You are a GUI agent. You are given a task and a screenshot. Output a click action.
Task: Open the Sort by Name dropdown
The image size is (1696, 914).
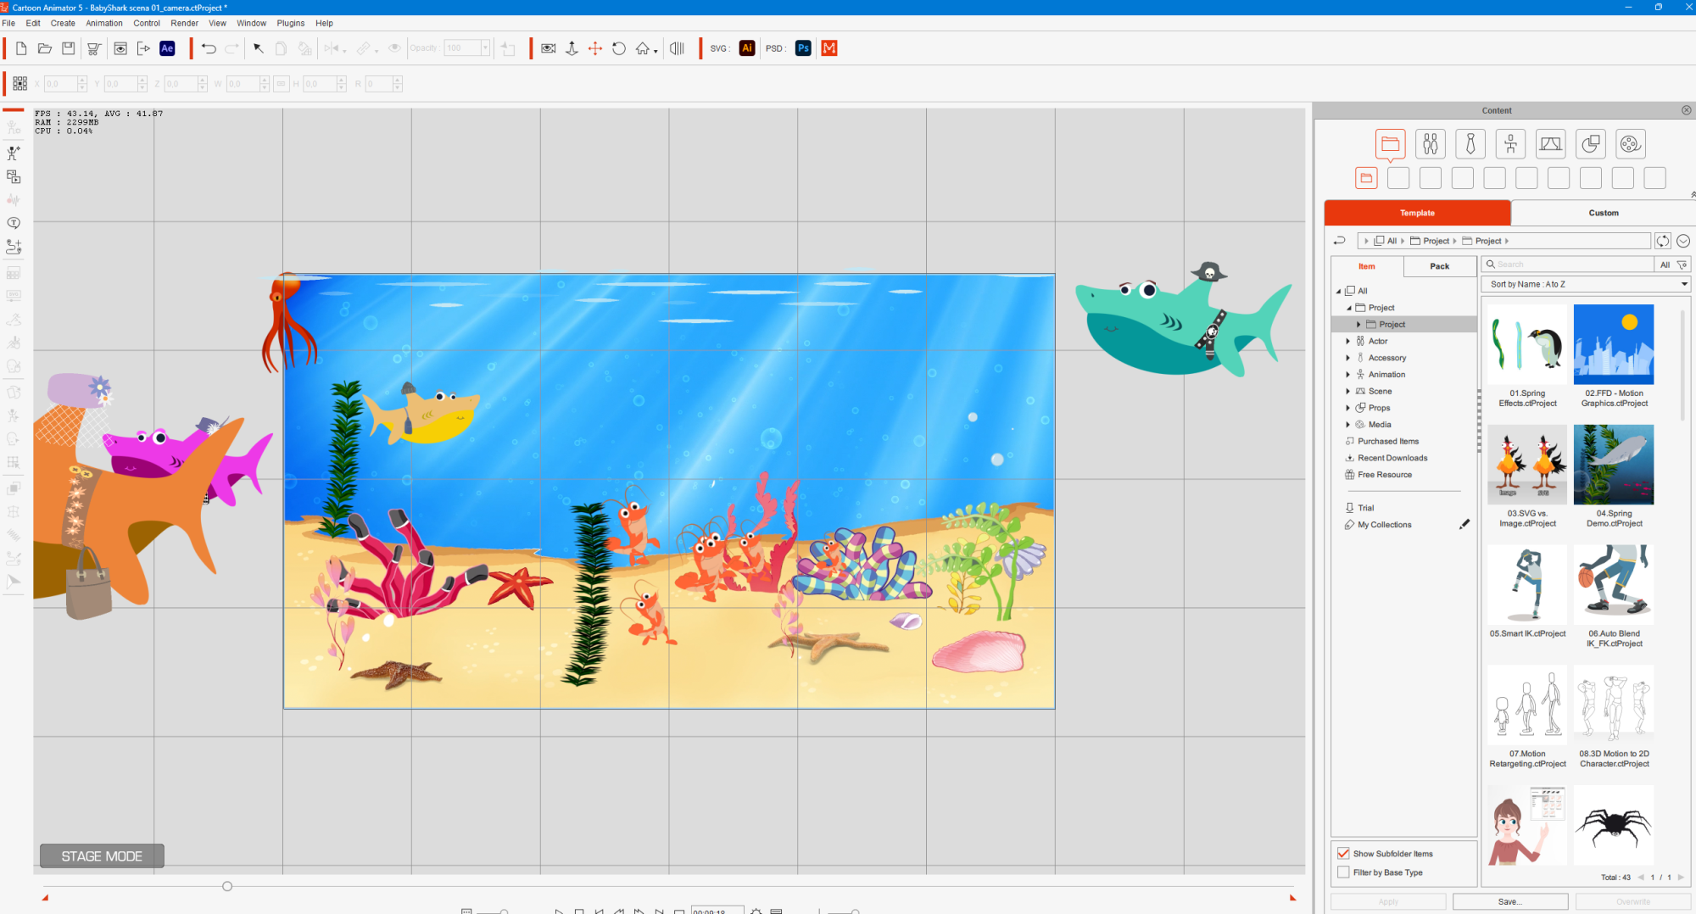point(1586,284)
